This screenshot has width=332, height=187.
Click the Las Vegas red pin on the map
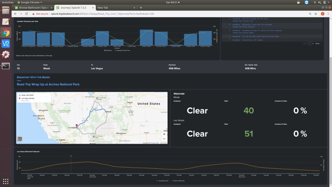coord(77,126)
